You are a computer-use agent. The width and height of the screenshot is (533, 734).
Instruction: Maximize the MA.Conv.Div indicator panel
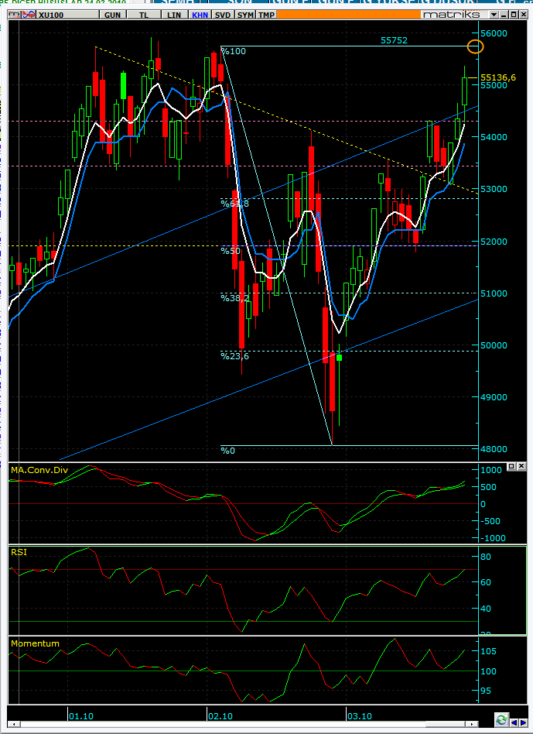pos(511,466)
